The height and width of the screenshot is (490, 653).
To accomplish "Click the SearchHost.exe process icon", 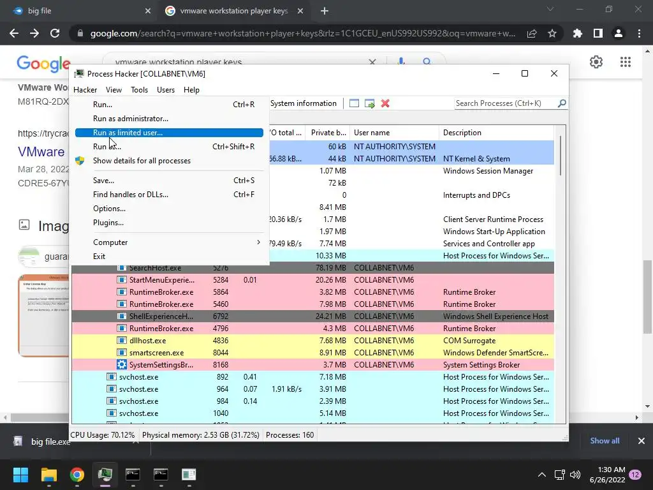I will pyautogui.click(x=121, y=268).
